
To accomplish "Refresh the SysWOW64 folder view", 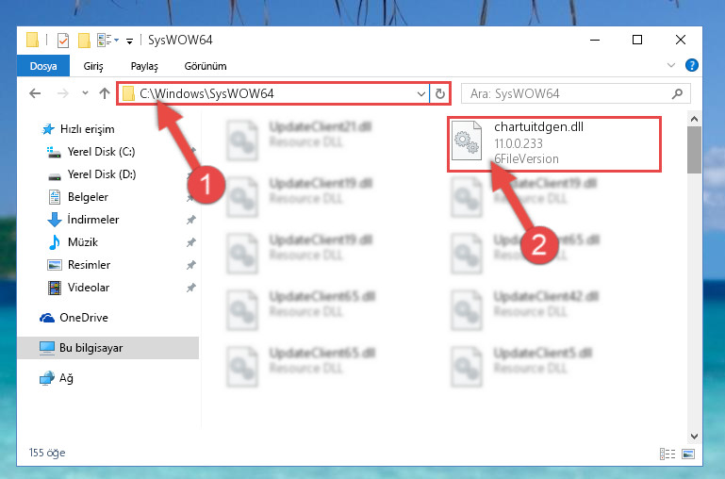I will pyautogui.click(x=439, y=94).
